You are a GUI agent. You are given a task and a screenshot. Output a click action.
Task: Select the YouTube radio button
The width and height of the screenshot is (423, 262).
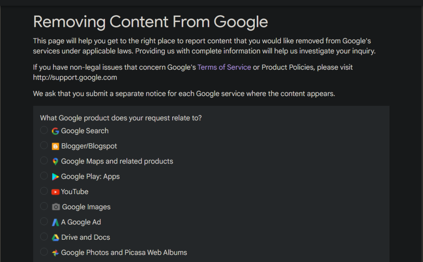coord(44,191)
